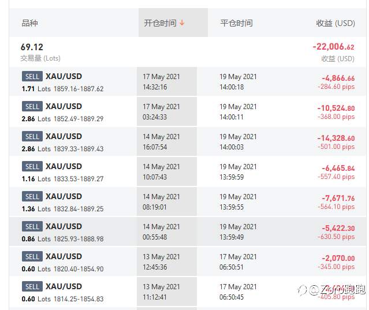
Task: Select open time 17 May 2021 14:32:16
Action: [x=162, y=81]
